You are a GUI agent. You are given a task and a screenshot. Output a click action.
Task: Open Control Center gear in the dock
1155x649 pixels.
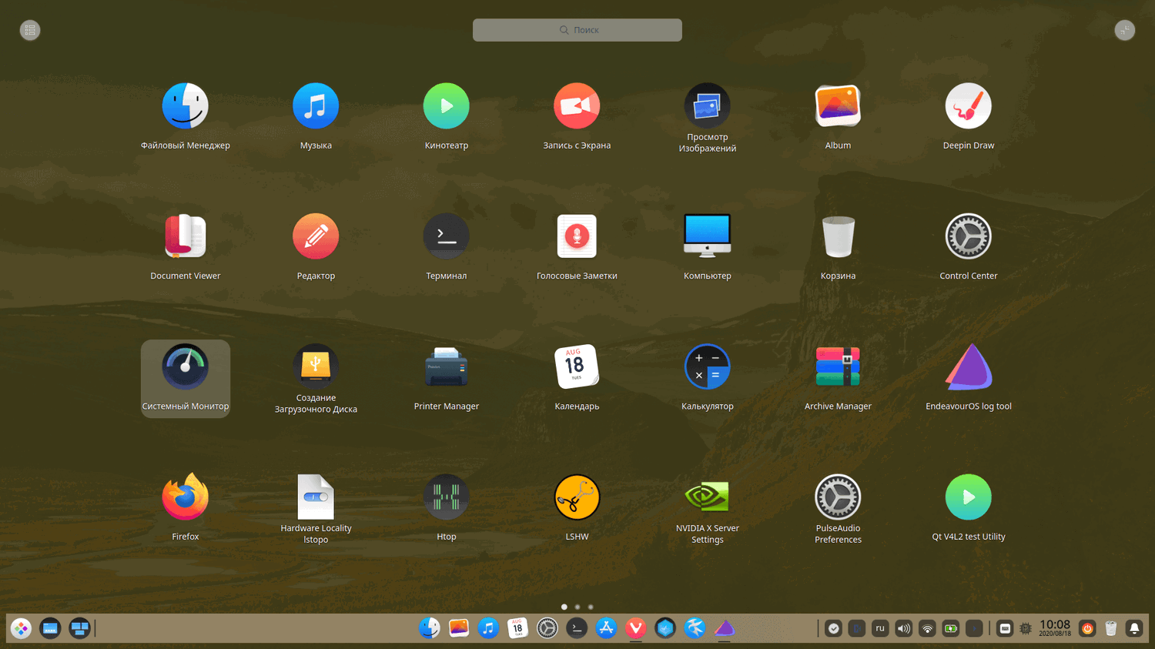547,628
